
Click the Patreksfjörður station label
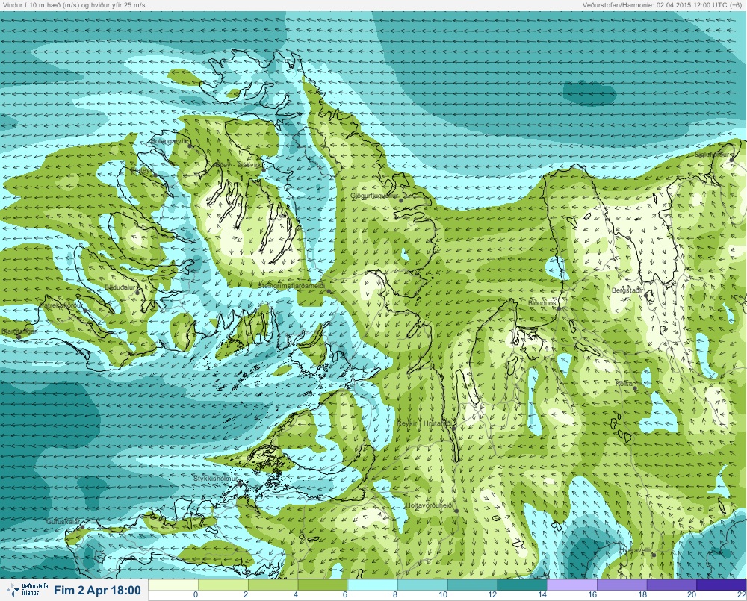pos(61,305)
